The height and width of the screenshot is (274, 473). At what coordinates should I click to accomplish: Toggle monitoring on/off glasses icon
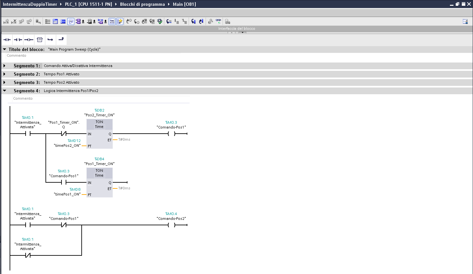pyautogui.click(x=218, y=21)
